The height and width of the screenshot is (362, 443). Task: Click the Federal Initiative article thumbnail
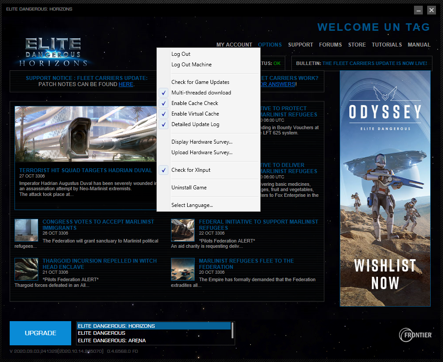(183, 230)
